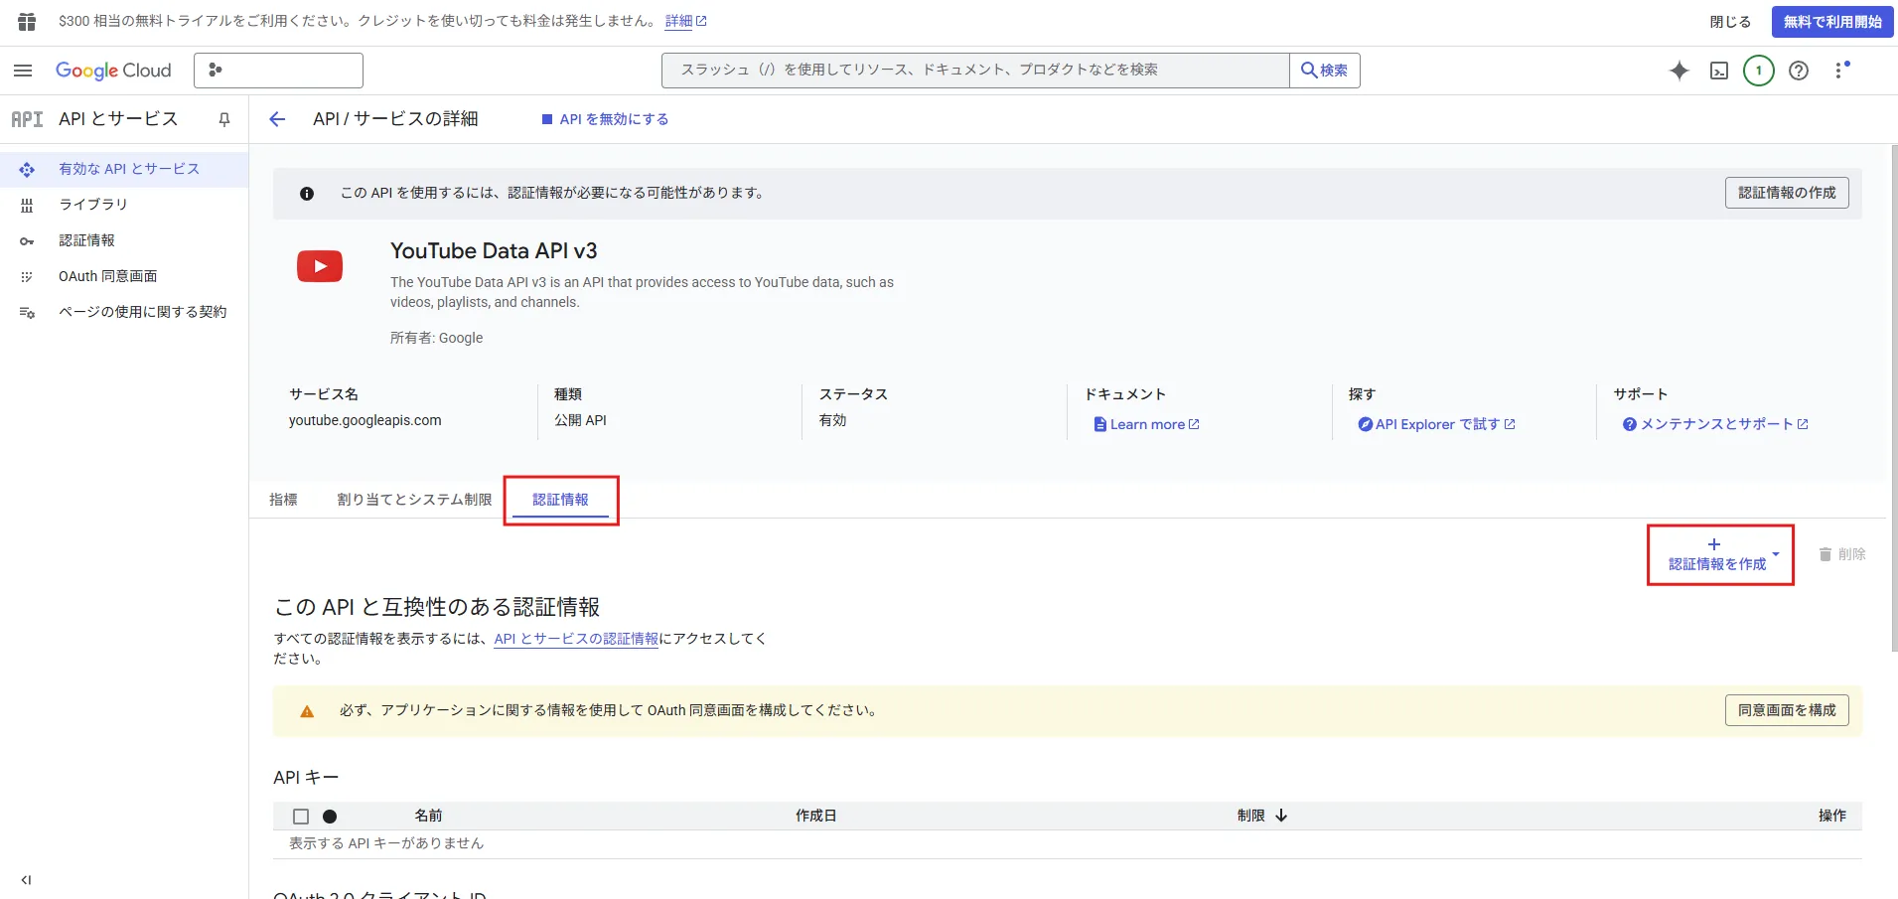Sort by the 作成日 column header

[x=815, y=816]
